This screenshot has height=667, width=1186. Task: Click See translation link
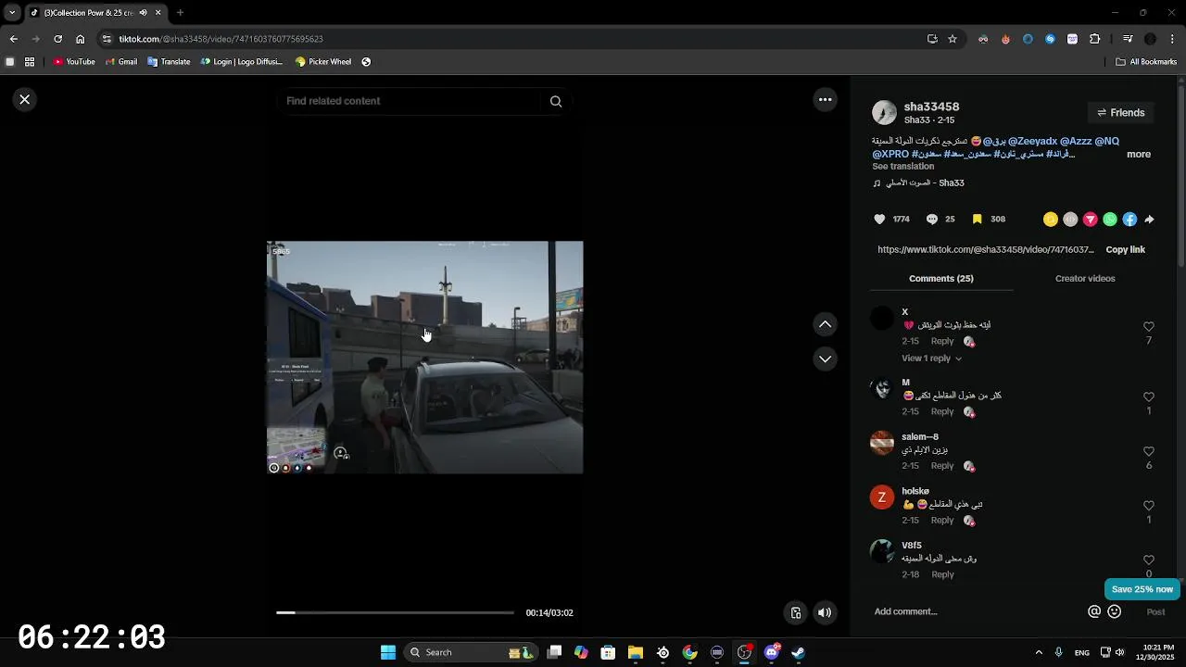coord(902,167)
